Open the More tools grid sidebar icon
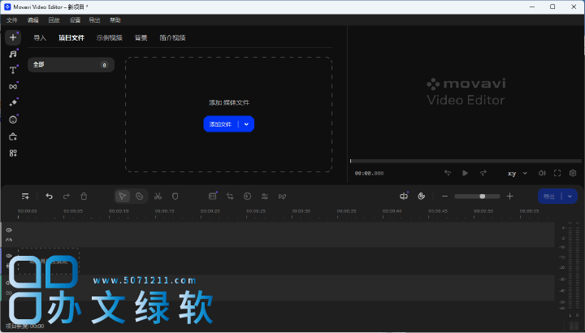 pos(13,154)
